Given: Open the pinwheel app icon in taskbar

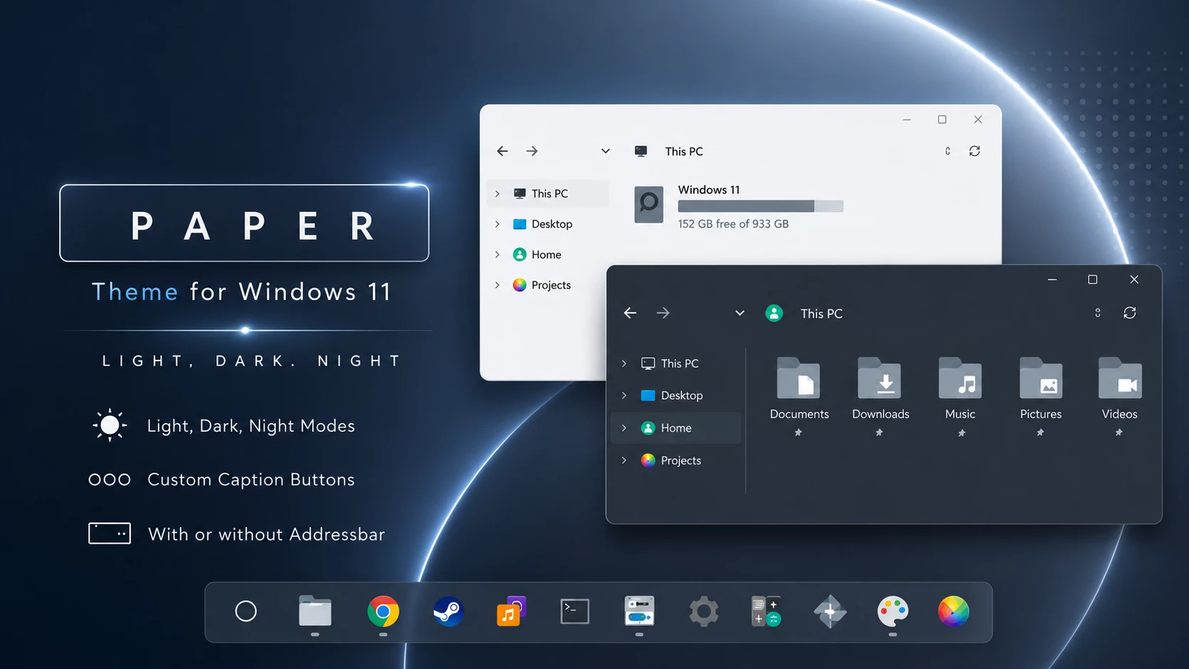Looking at the screenshot, I should click(x=830, y=611).
